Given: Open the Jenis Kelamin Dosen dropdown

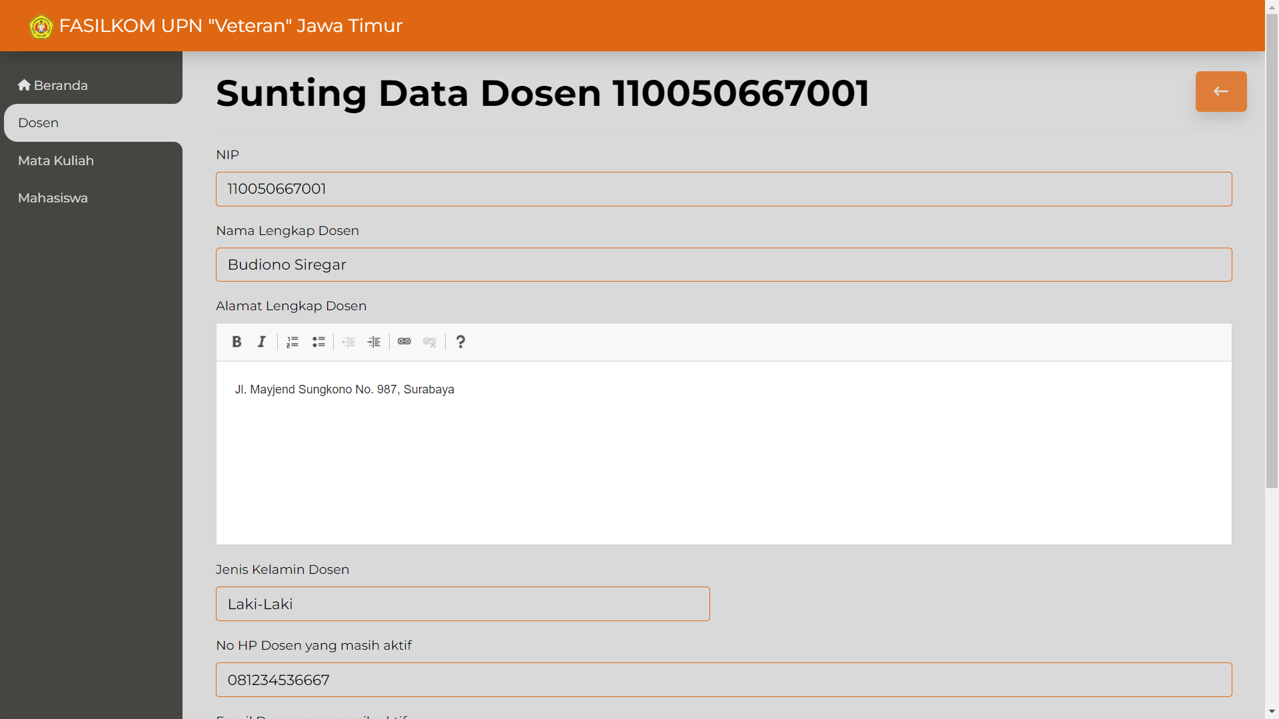Looking at the screenshot, I should (x=463, y=604).
